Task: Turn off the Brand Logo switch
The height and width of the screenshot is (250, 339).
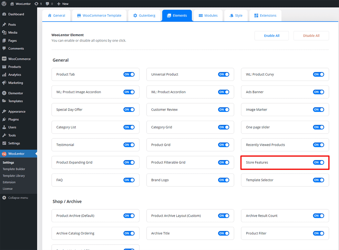Action: point(223,180)
